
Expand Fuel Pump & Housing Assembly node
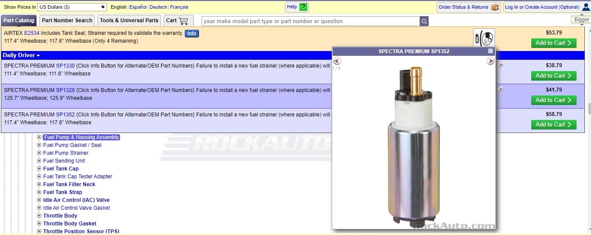pos(39,137)
